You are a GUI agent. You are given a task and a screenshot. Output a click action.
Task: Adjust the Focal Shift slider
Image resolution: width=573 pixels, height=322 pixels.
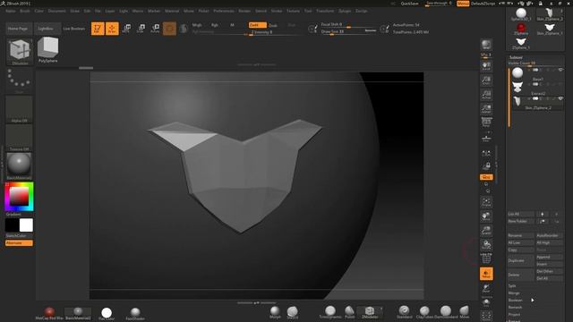coord(348,25)
